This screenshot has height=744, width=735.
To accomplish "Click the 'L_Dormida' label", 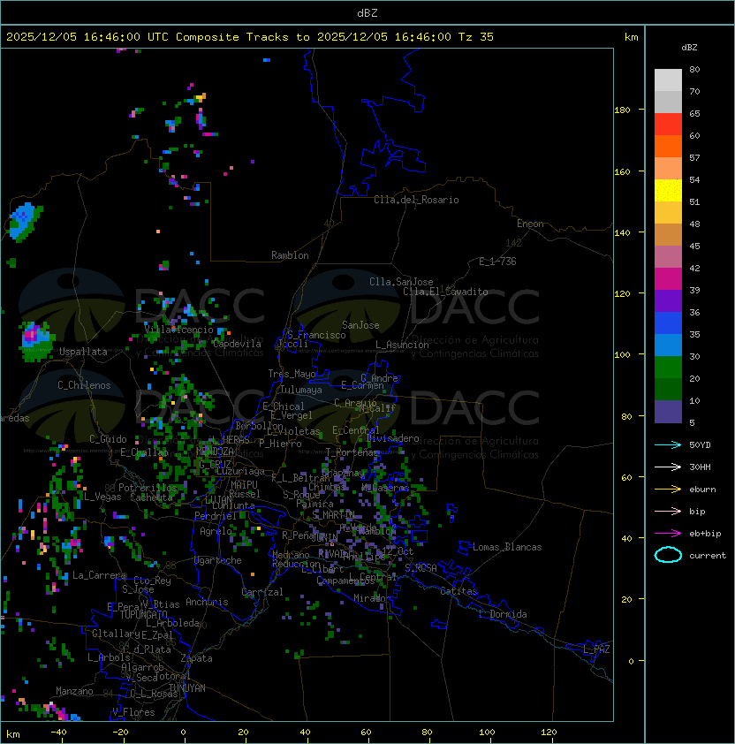I will tap(503, 614).
